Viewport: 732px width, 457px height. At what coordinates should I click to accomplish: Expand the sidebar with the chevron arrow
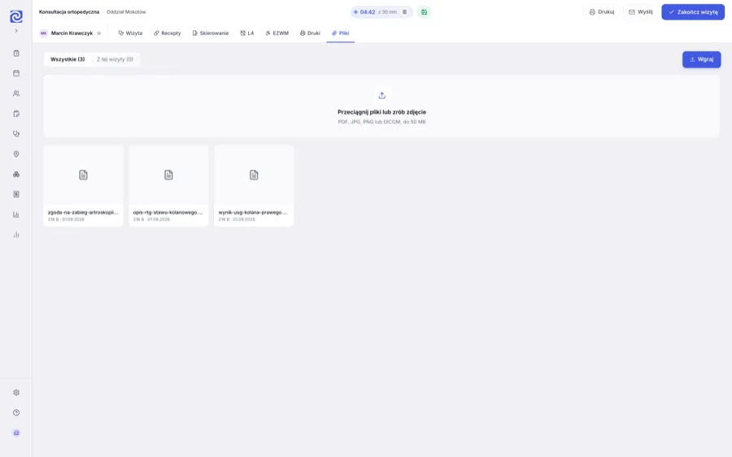(16, 31)
